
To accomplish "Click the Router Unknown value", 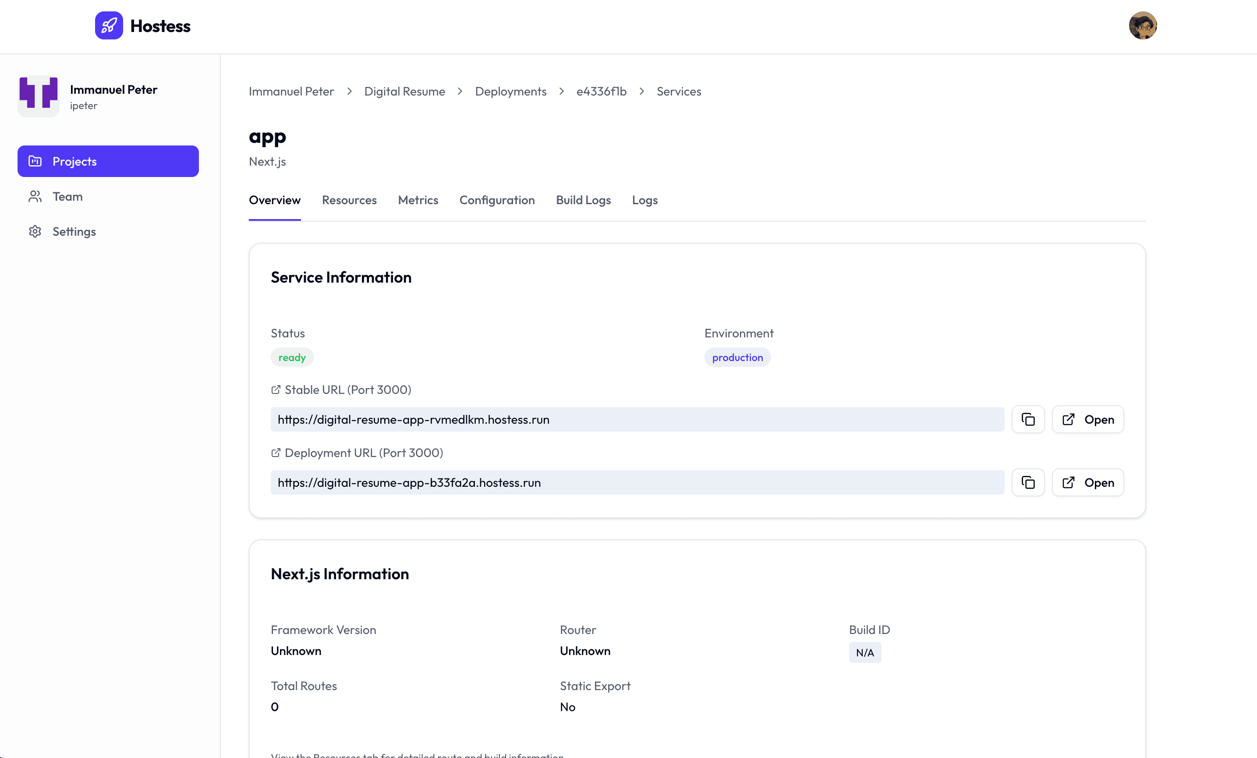I will pos(585,651).
